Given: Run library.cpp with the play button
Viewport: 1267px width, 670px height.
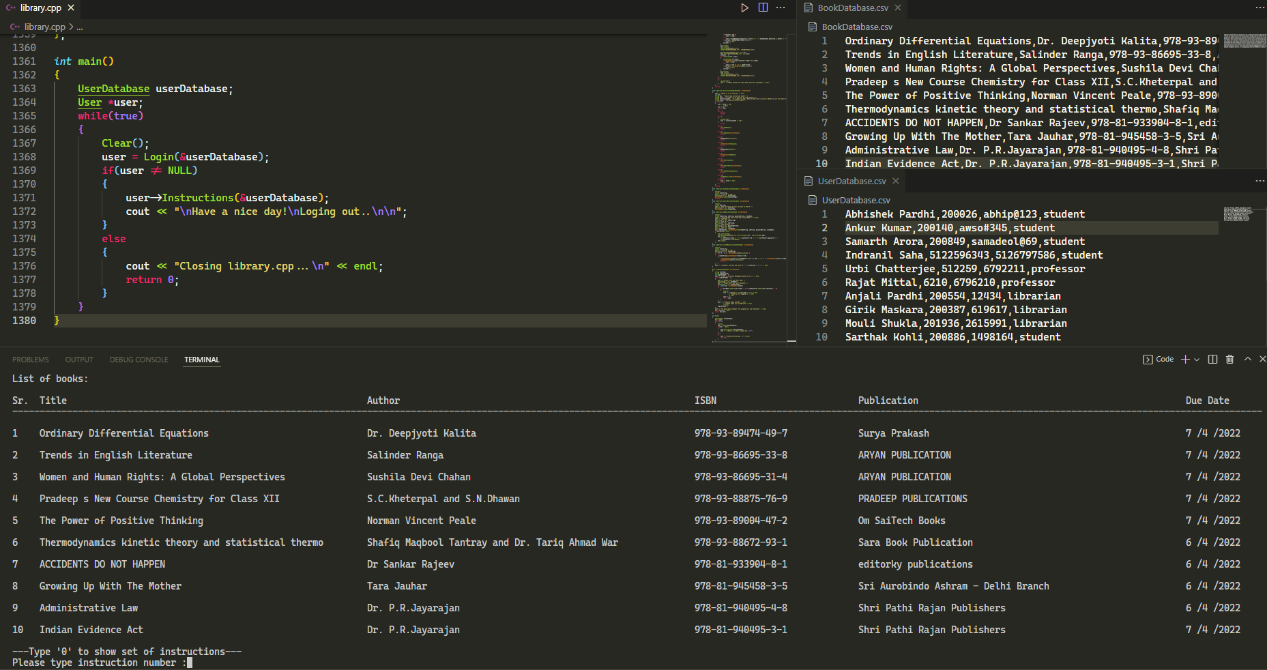Looking at the screenshot, I should click(744, 8).
